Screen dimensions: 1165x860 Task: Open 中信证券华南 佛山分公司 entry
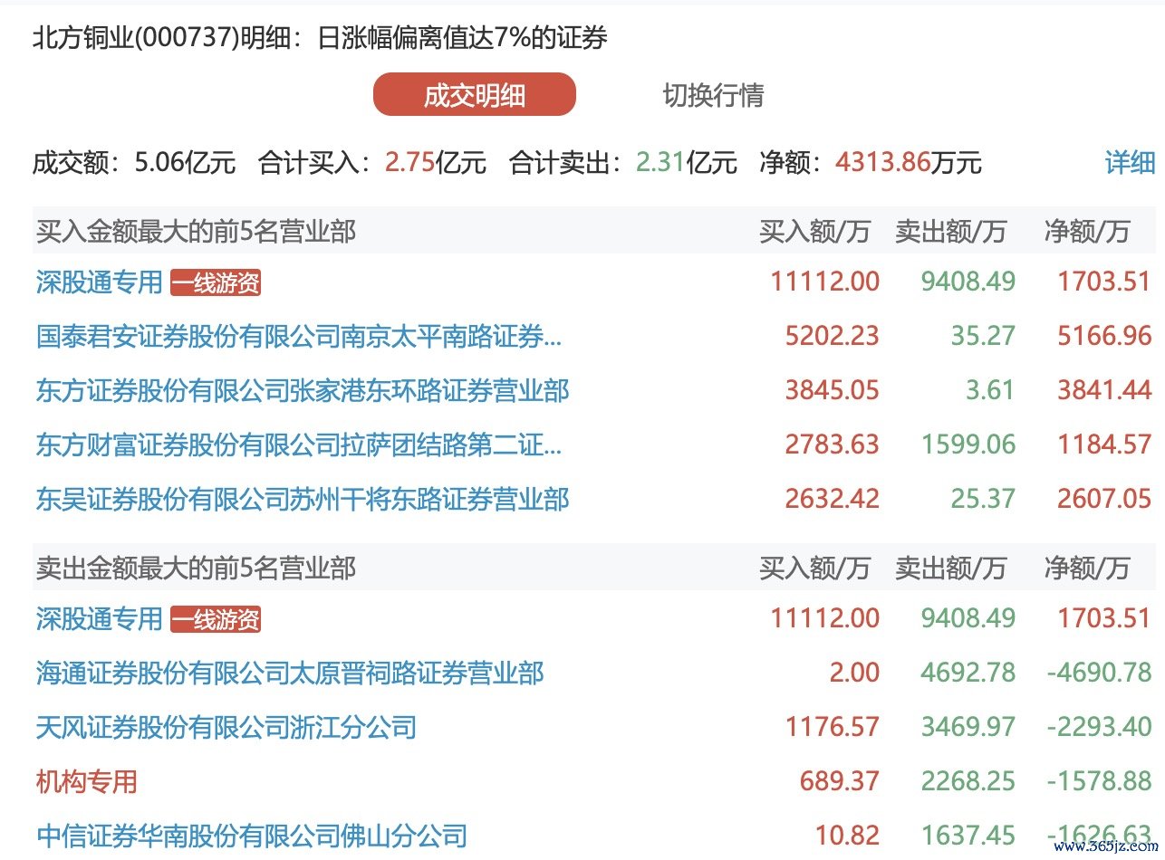pos(252,835)
